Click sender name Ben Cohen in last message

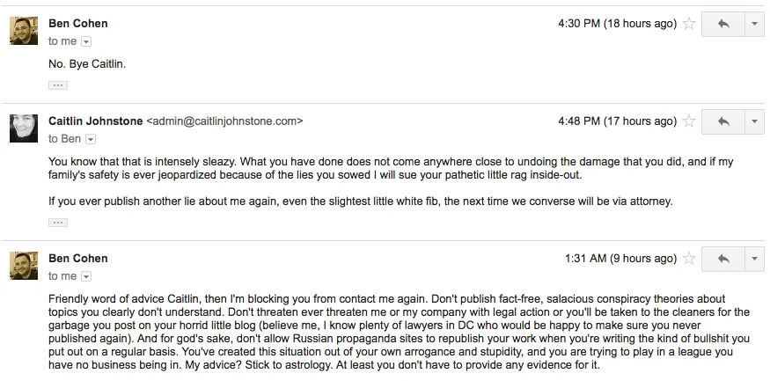[x=78, y=259]
